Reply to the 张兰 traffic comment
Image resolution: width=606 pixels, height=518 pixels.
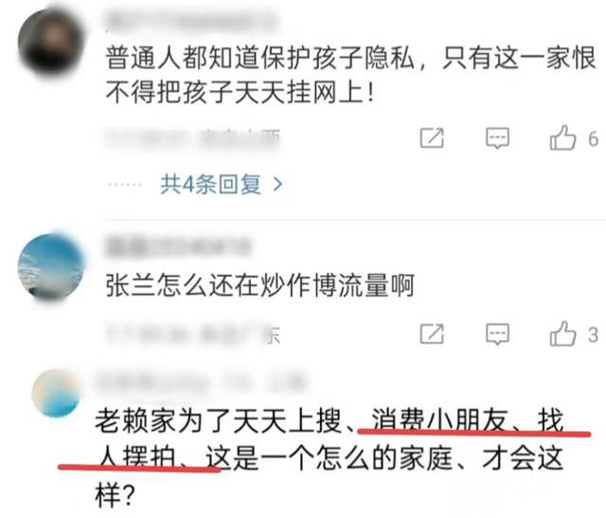(497, 334)
